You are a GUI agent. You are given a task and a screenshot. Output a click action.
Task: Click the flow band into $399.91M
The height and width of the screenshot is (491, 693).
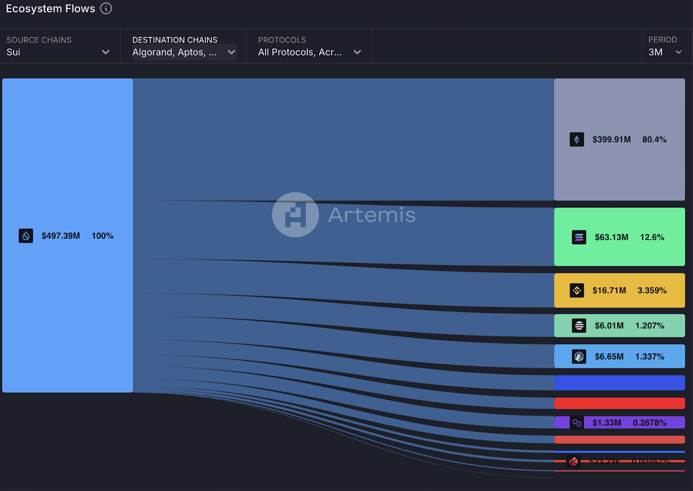pyautogui.click(x=343, y=139)
